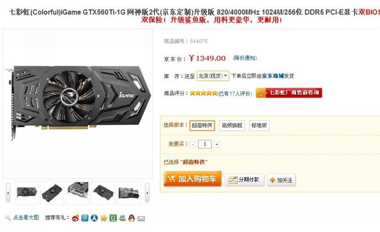Select the 超值特供 version option
Screen dimensions: 380x232
click(x=202, y=126)
